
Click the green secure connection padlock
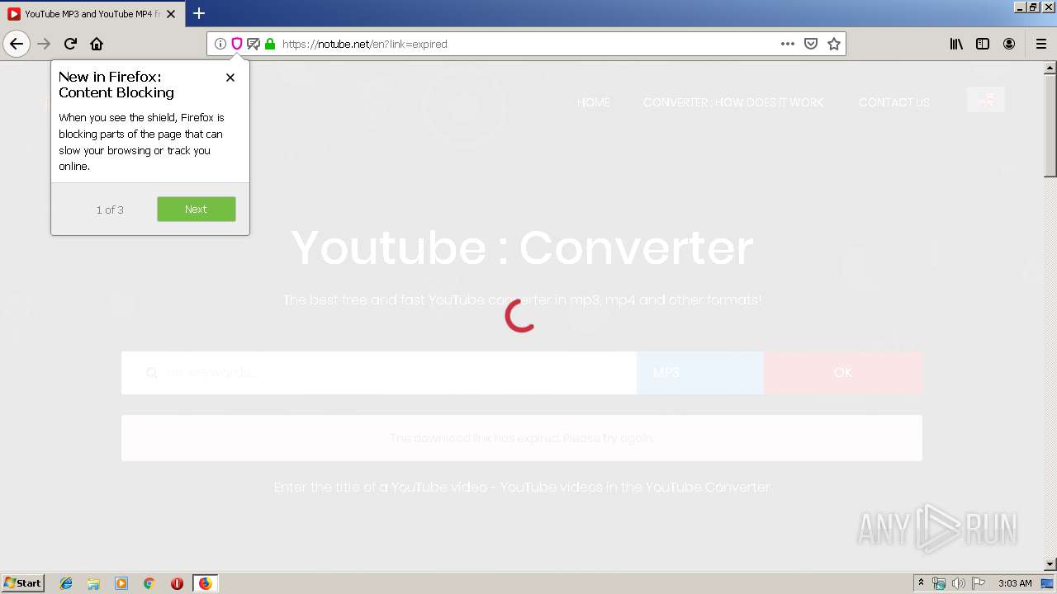click(270, 44)
